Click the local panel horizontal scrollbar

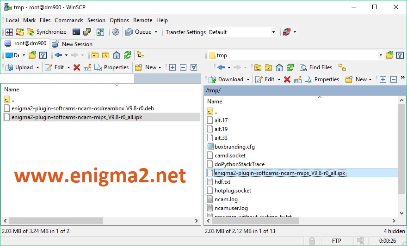tap(56, 221)
